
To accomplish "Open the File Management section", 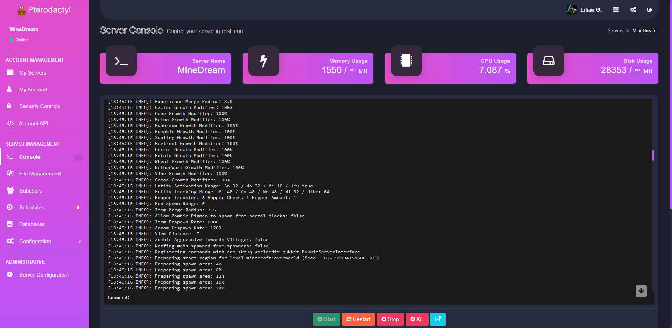I will 40,173.
